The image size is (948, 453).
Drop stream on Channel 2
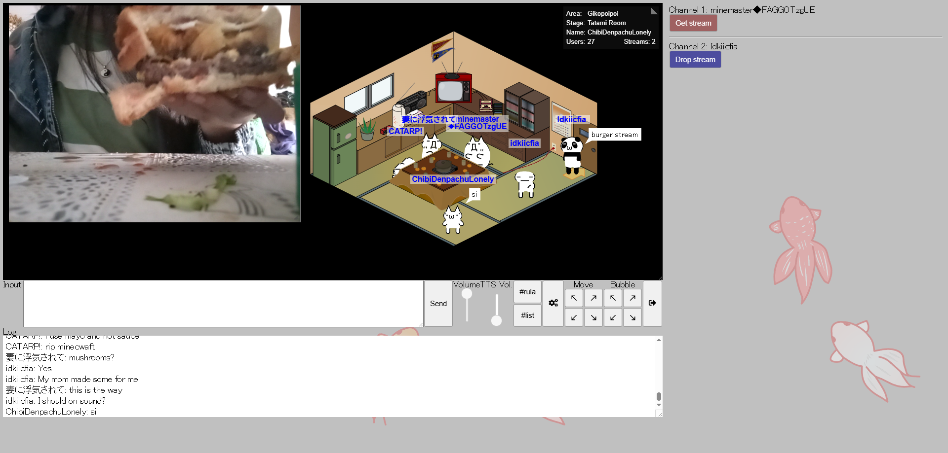695,60
